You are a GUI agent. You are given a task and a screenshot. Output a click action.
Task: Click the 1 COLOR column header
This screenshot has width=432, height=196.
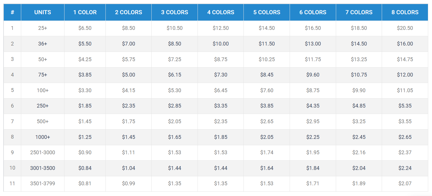point(85,12)
